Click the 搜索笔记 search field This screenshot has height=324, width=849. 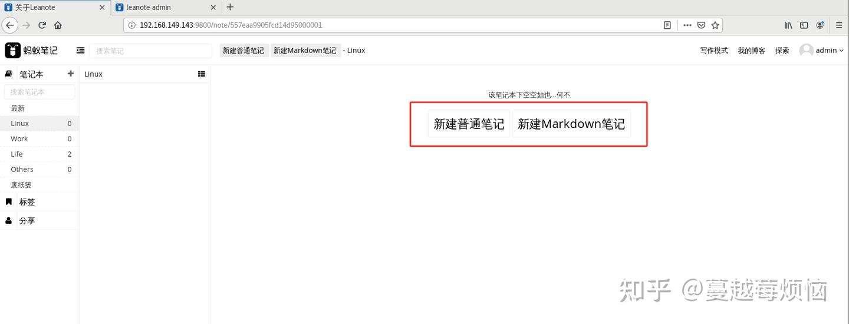[150, 51]
